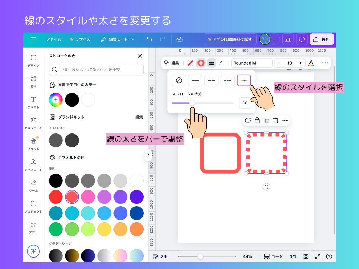The image size is (359, 269).
Task: Choose the no-border option in the style popup
Action: (x=179, y=80)
